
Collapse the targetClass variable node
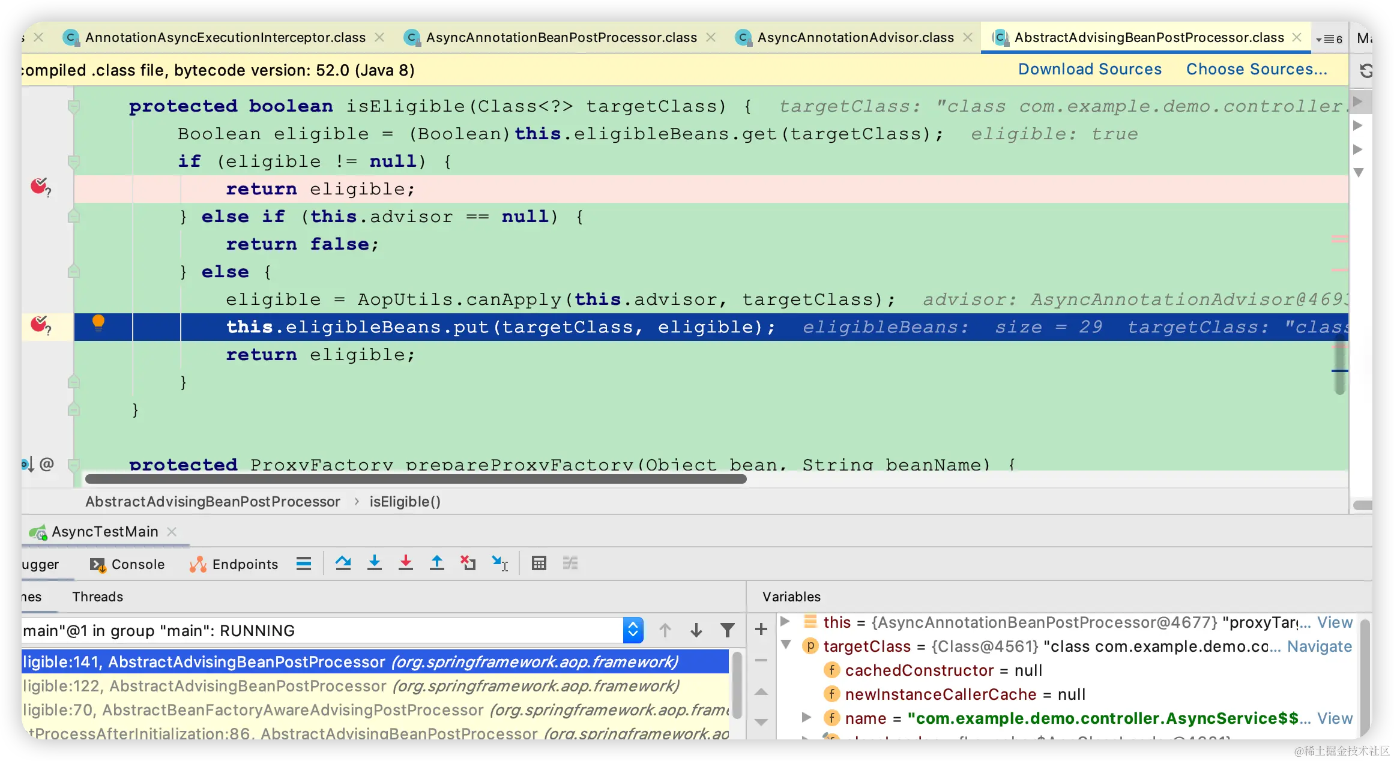click(786, 645)
